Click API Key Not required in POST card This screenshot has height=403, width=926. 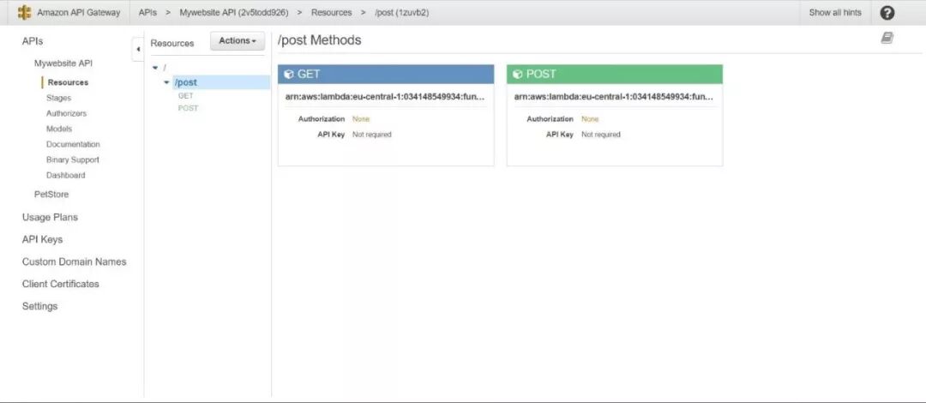600,135
